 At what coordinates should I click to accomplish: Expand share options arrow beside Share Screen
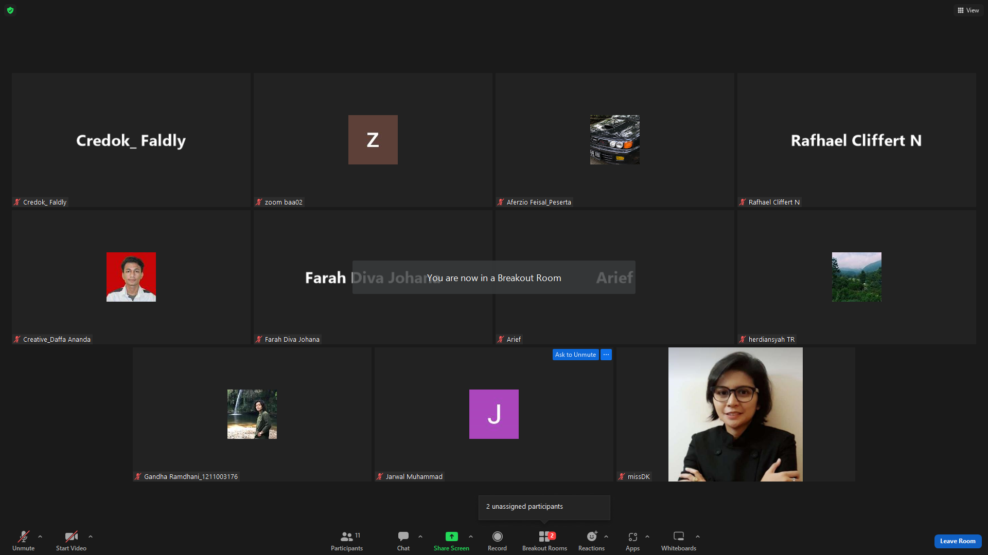click(x=471, y=536)
